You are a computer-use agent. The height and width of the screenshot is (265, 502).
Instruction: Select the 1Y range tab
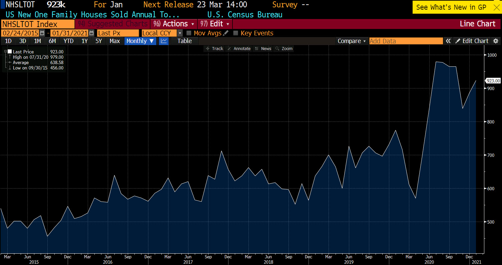pos(84,41)
